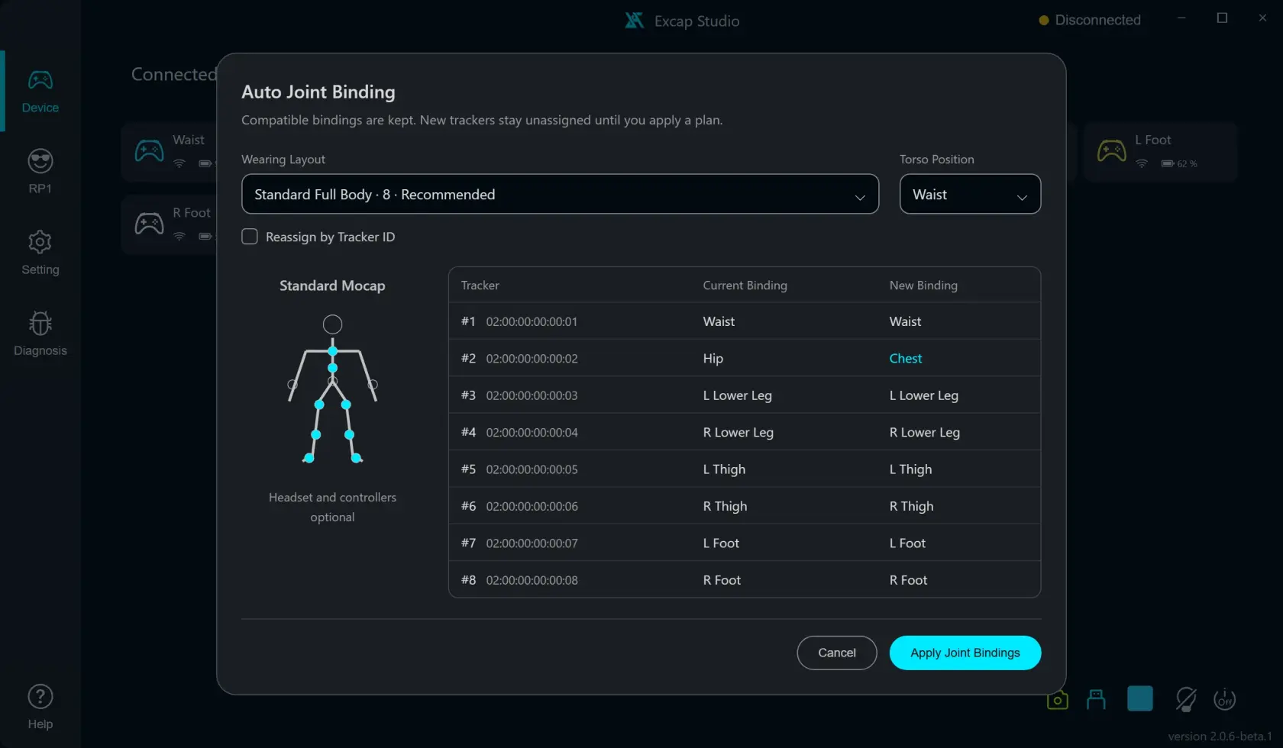Viewport: 1283px width, 748px height.
Task: Click the 'Tracker' column header
Action: coord(480,285)
